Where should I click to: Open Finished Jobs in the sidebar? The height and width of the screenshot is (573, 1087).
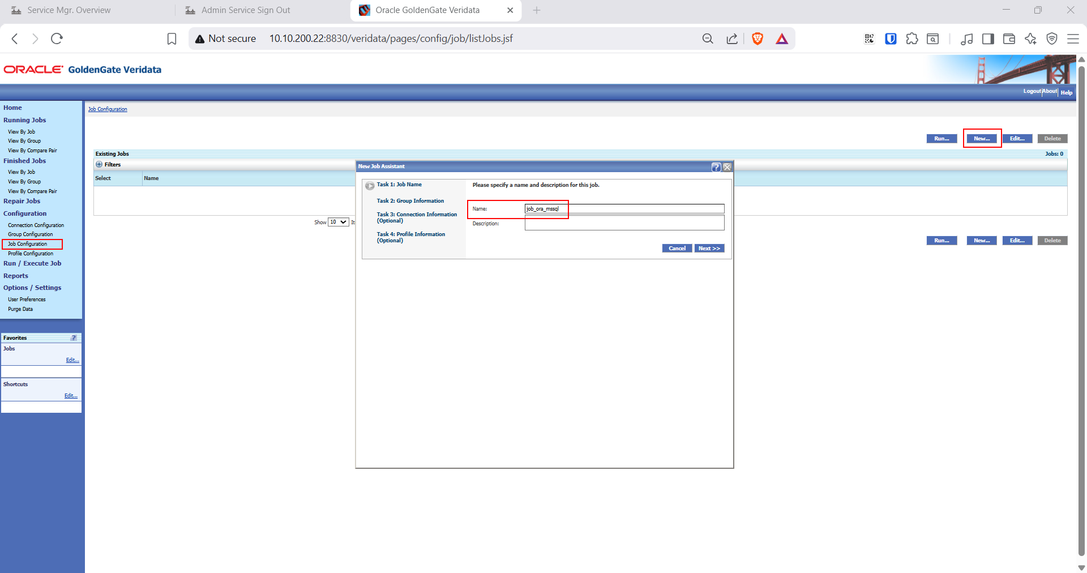click(x=24, y=161)
